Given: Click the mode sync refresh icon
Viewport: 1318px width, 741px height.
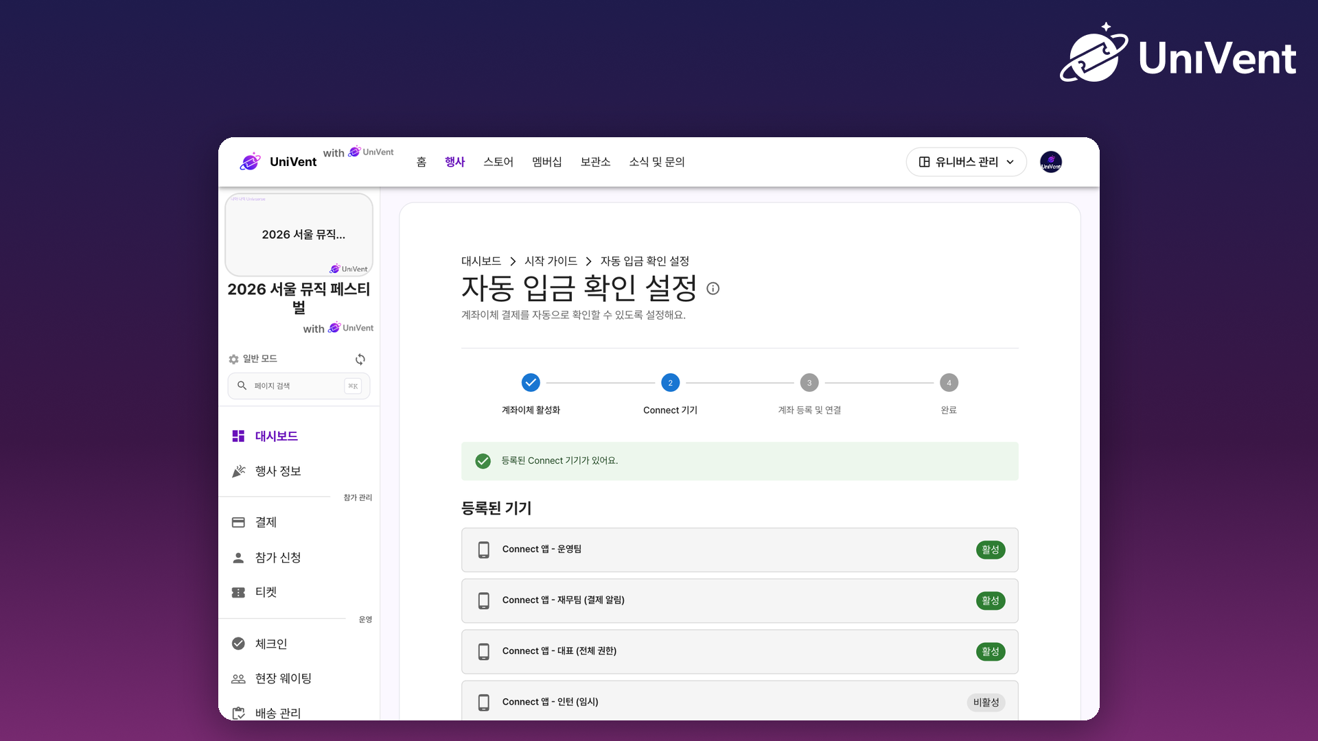Looking at the screenshot, I should click(360, 359).
